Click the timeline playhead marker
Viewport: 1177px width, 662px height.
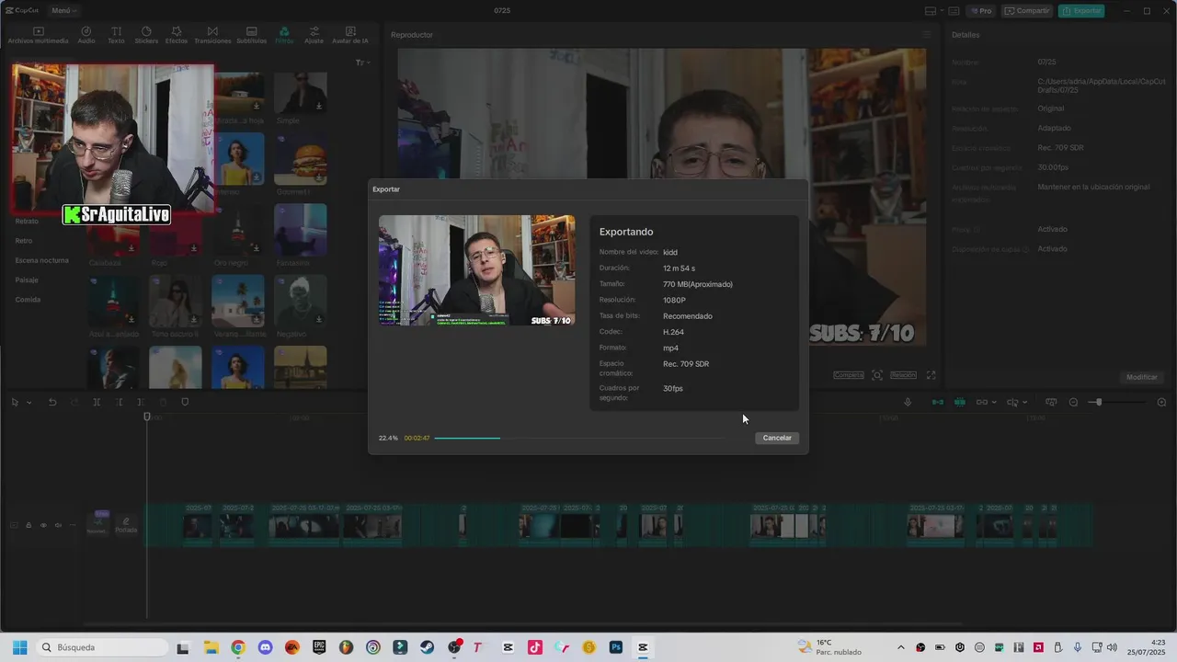146,417
